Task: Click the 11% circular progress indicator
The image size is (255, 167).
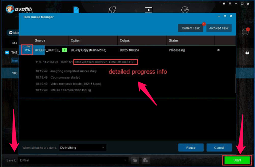Action: 27,50
